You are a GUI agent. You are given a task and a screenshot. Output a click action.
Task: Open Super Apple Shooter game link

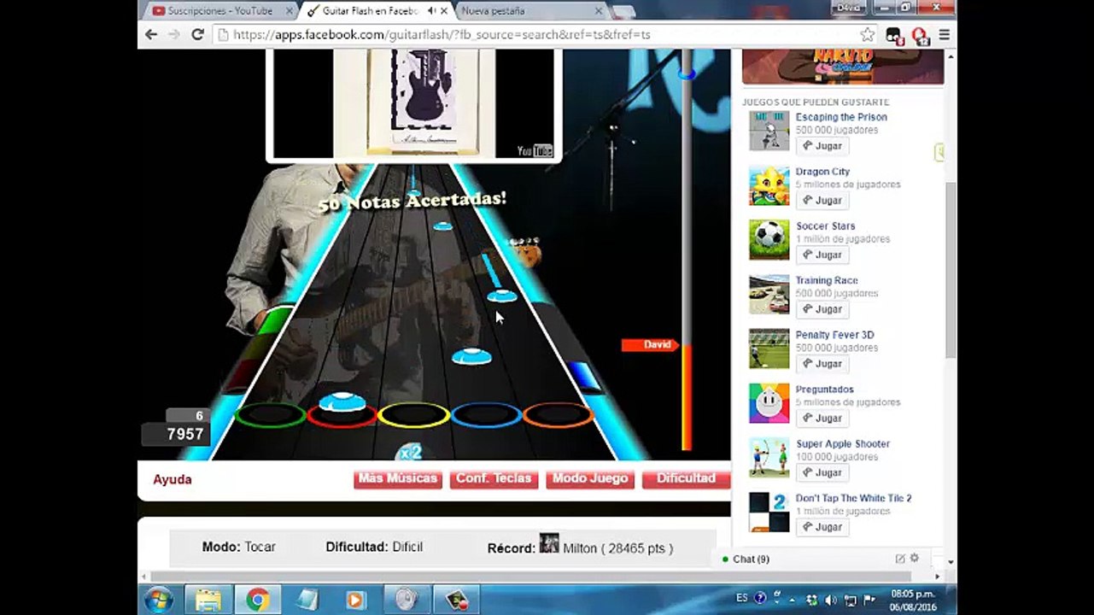pyautogui.click(x=843, y=444)
